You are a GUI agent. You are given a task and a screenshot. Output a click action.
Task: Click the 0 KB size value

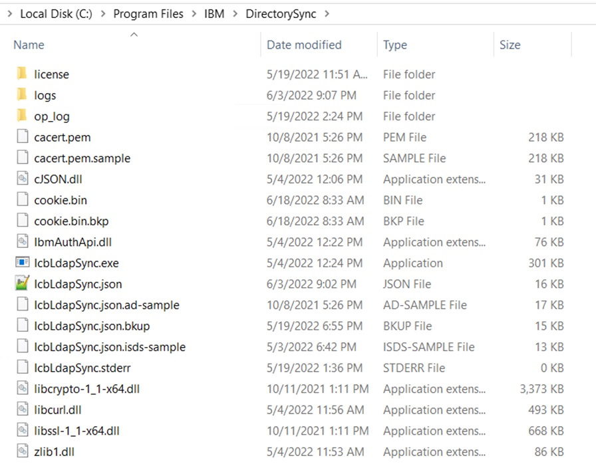tap(552, 368)
